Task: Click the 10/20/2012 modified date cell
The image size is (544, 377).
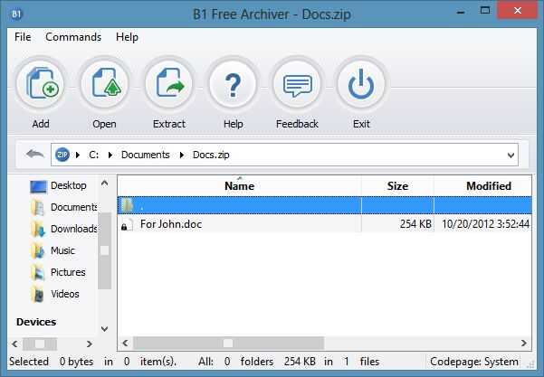Action: (x=485, y=224)
